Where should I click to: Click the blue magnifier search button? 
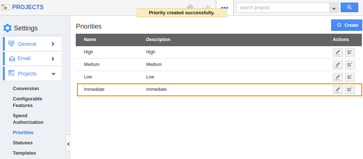point(349,8)
